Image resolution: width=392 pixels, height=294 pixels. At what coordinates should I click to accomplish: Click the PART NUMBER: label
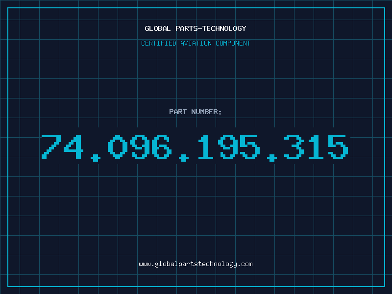click(196, 112)
